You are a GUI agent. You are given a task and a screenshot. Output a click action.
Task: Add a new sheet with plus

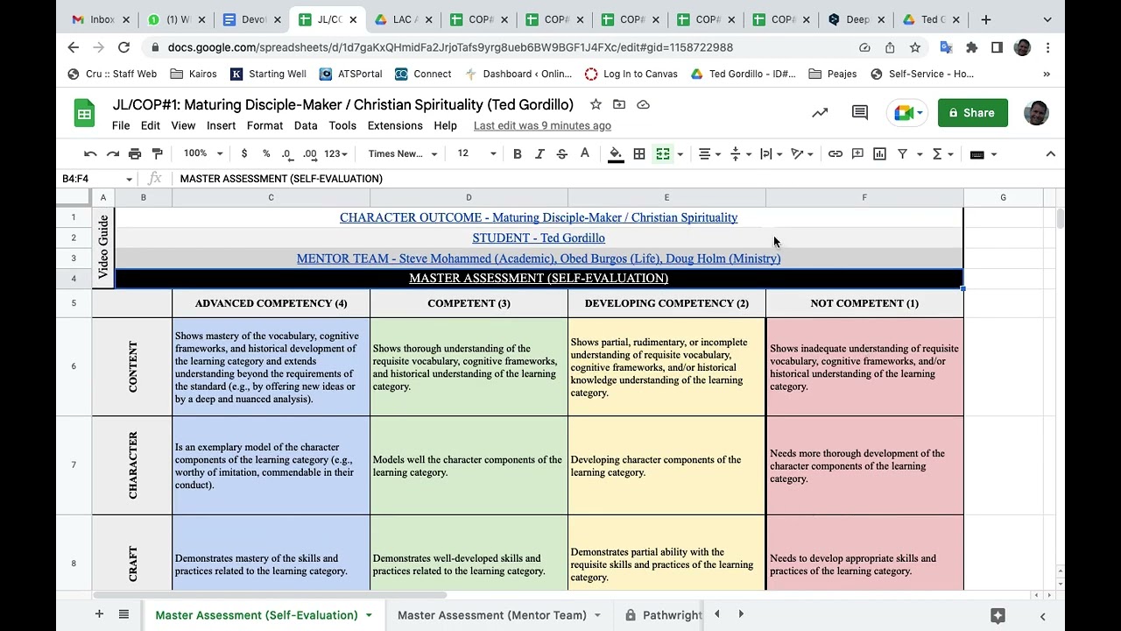click(x=99, y=614)
